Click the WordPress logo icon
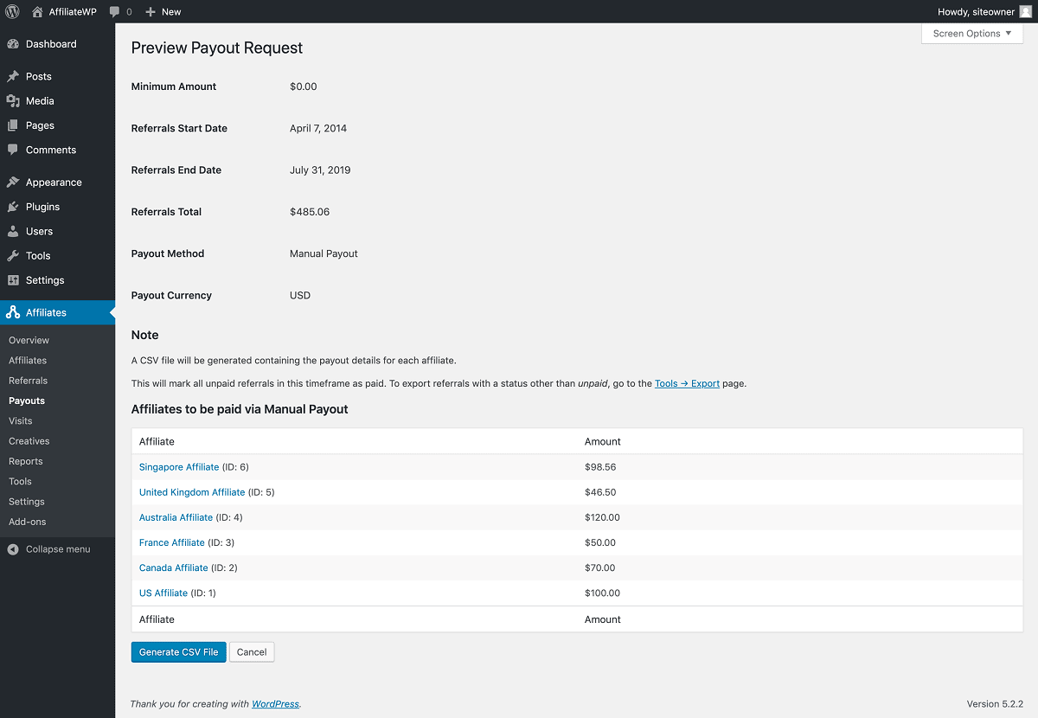The image size is (1038, 718). [x=12, y=12]
